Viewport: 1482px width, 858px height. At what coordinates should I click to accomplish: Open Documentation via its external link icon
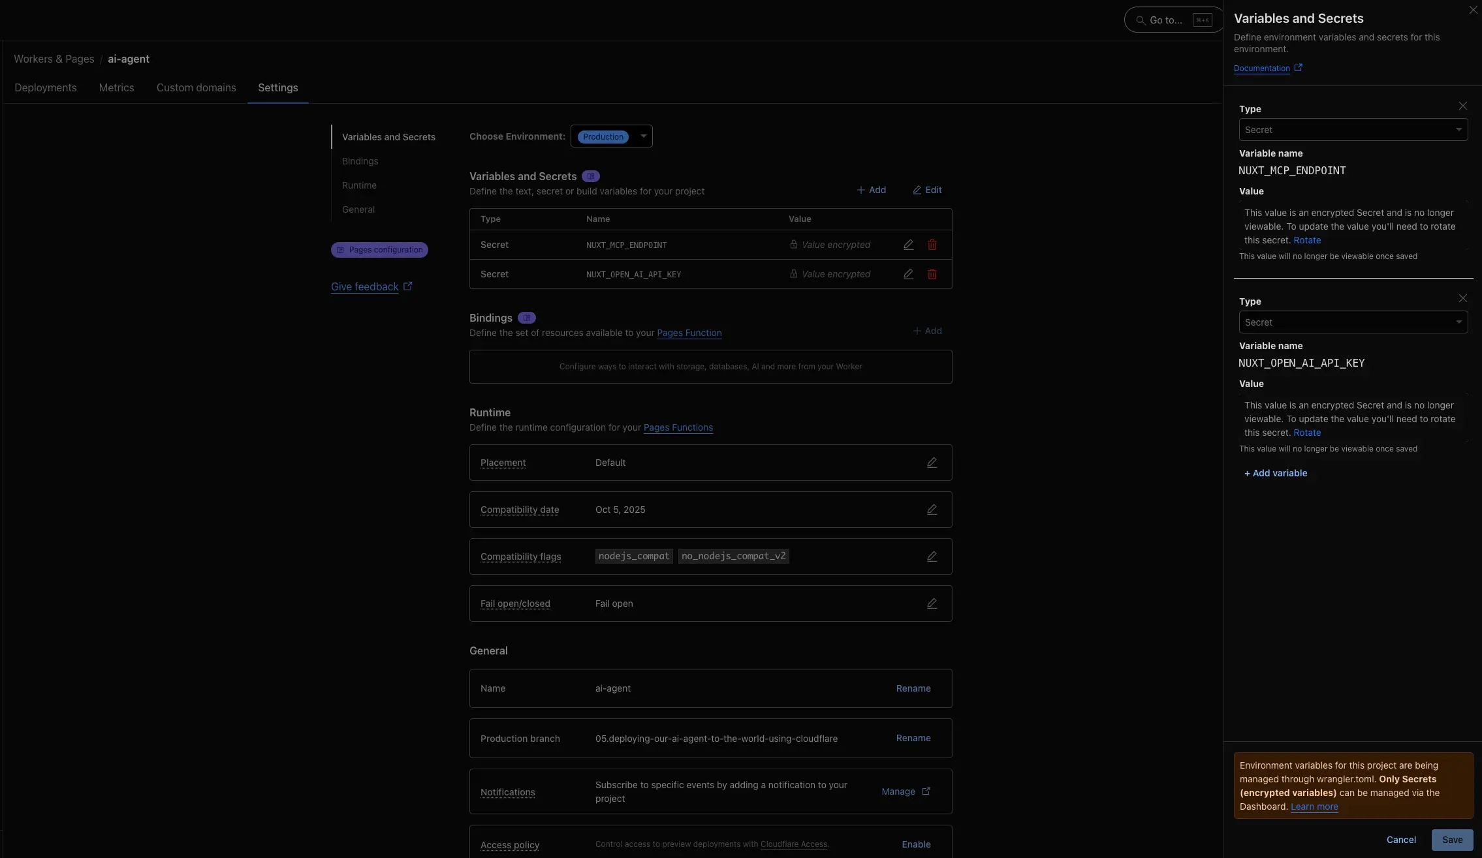point(1299,67)
